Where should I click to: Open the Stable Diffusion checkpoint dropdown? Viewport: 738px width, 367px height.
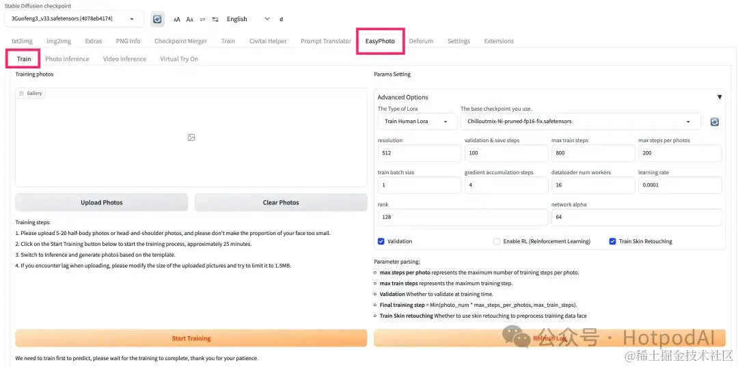coord(75,19)
